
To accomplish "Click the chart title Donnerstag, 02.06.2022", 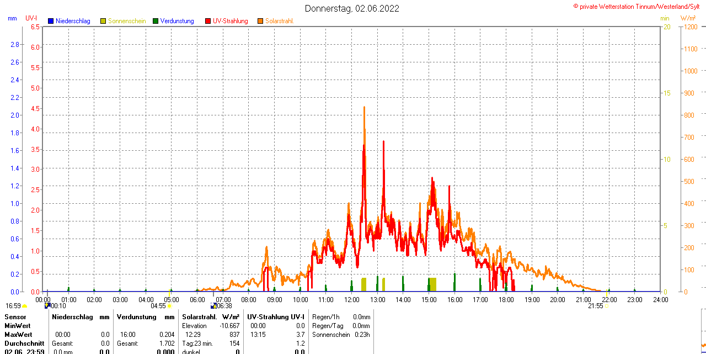I will point(352,8).
